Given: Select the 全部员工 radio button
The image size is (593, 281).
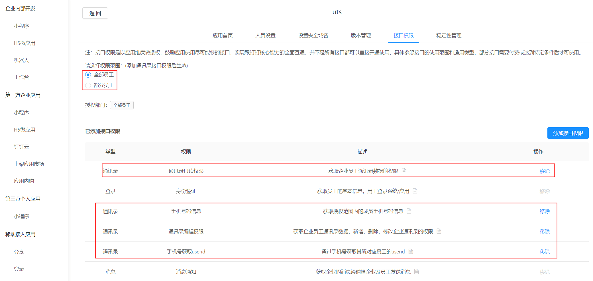Looking at the screenshot, I should [x=88, y=75].
